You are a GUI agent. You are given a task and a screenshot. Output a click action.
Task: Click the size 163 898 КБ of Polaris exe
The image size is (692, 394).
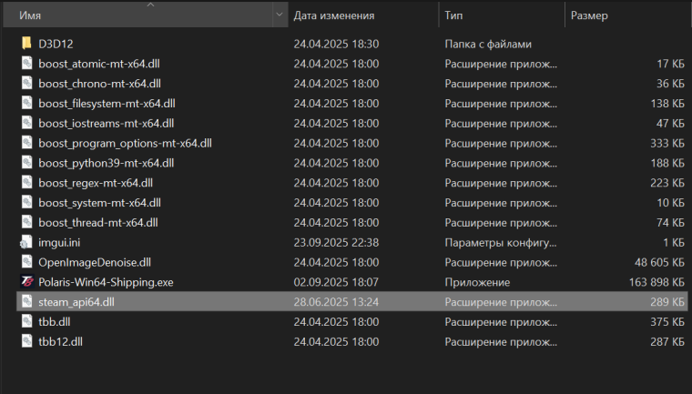pyautogui.click(x=656, y=282)
